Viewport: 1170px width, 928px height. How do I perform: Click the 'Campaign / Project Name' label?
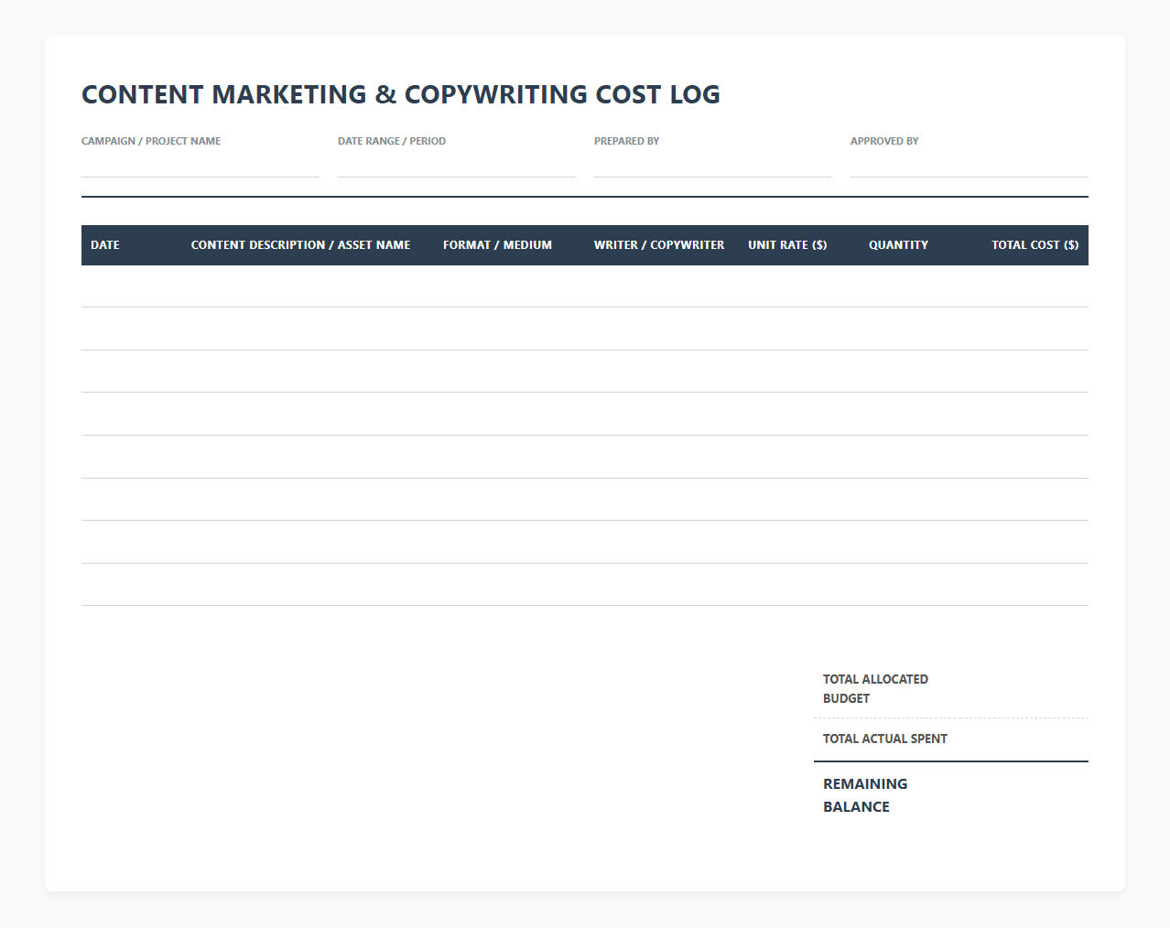(151, 141)
